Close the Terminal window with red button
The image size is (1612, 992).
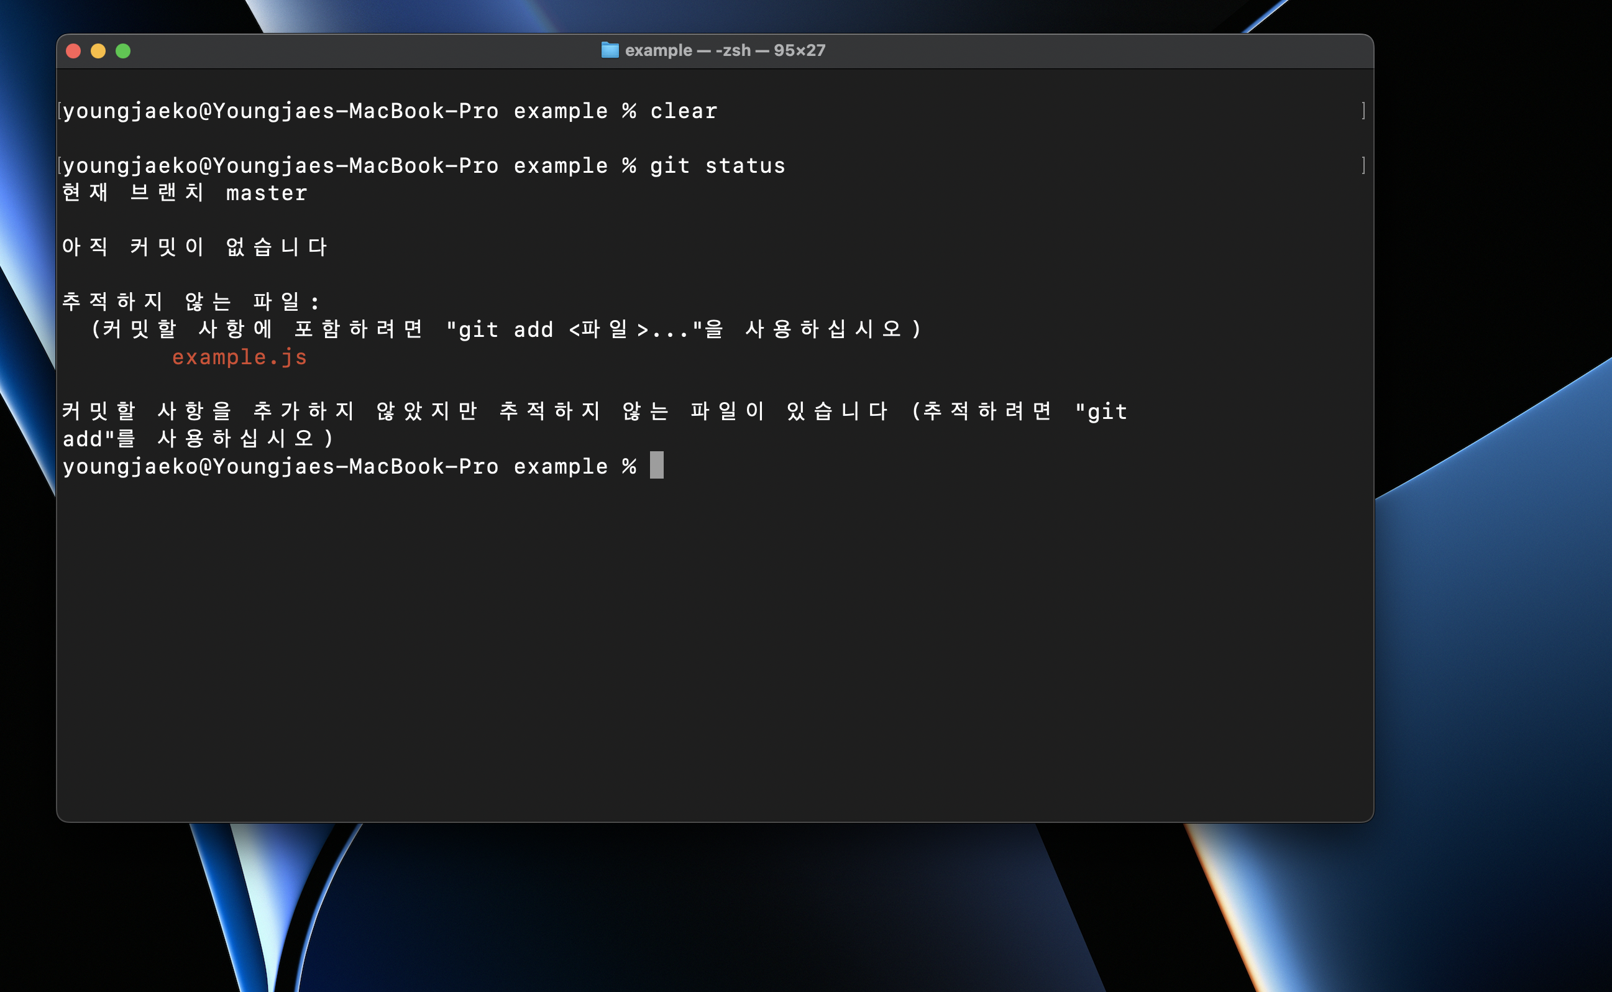[x=73, y=51]
